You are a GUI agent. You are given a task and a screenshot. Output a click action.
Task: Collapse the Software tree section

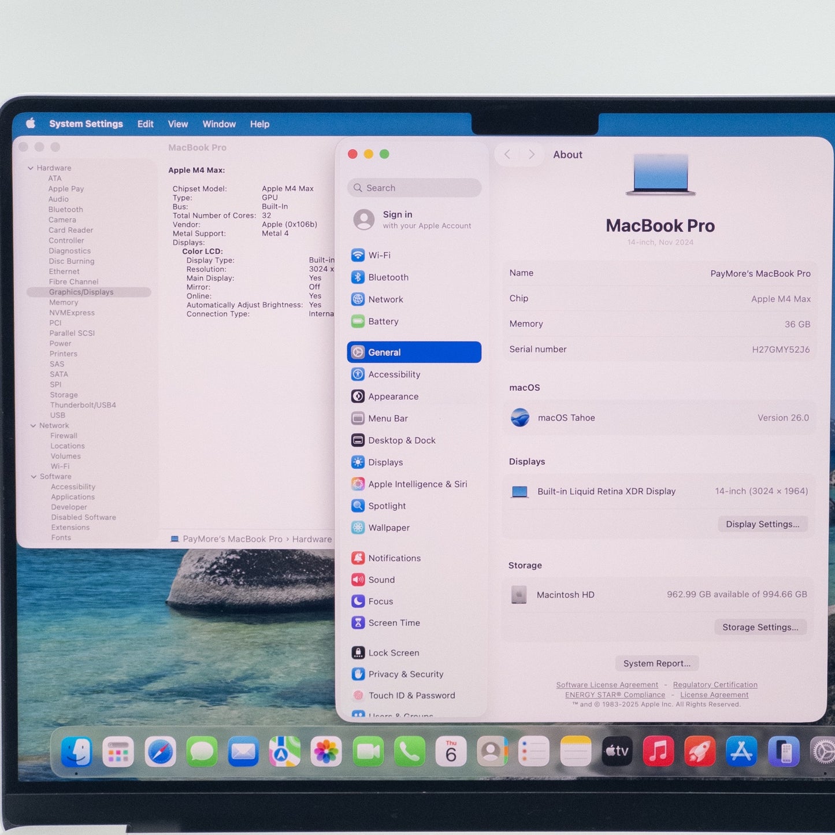[34, 477]
